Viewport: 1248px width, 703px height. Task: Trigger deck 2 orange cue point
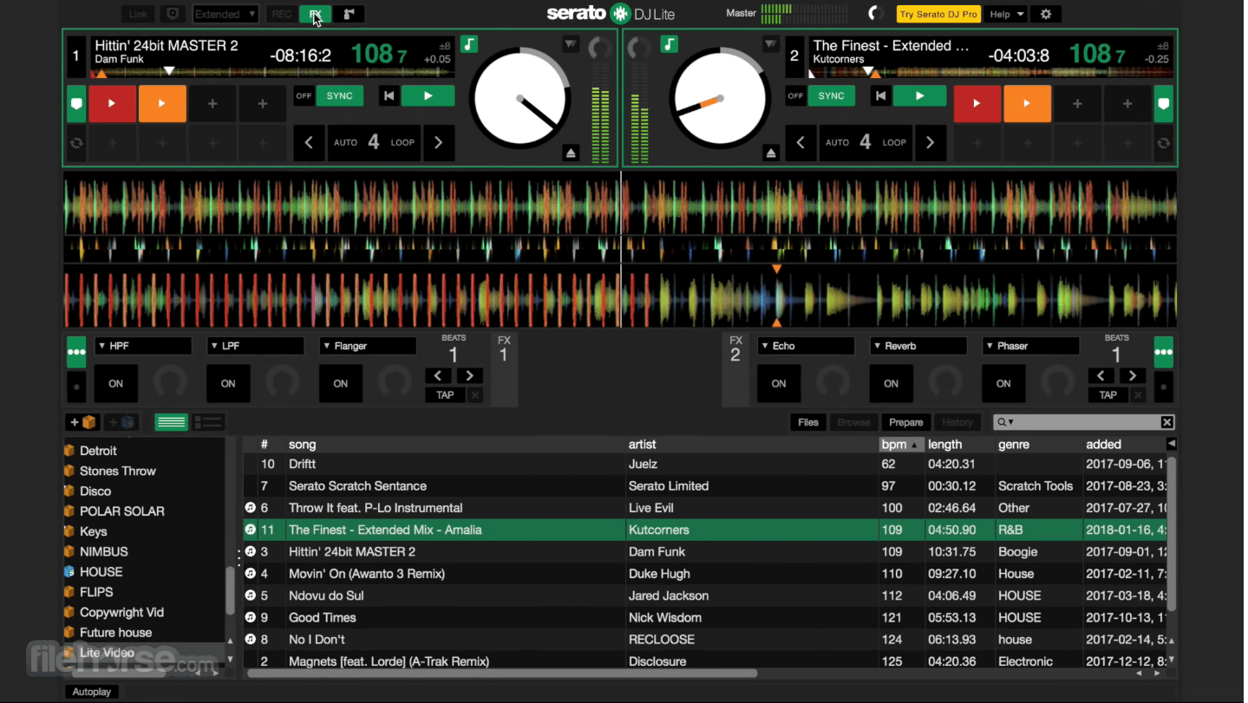click(x=1027, y=103)
